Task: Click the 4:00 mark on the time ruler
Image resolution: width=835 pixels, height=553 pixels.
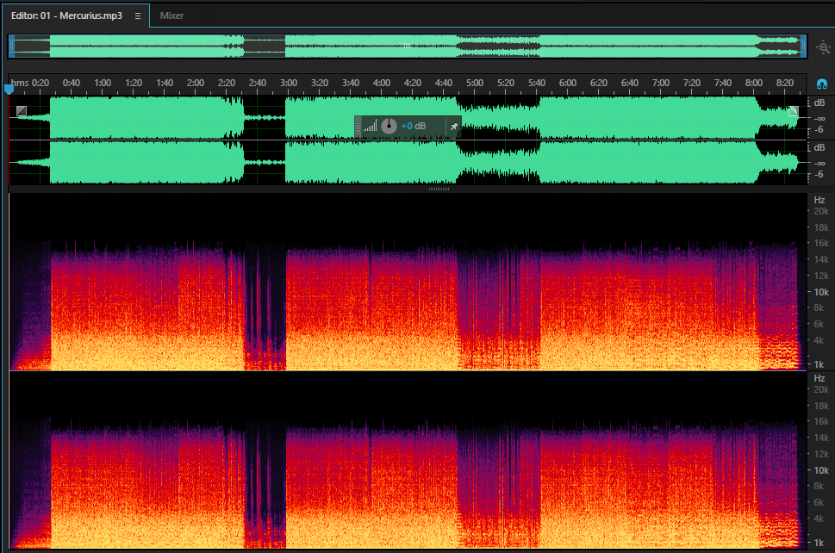Action: point(381,83)
